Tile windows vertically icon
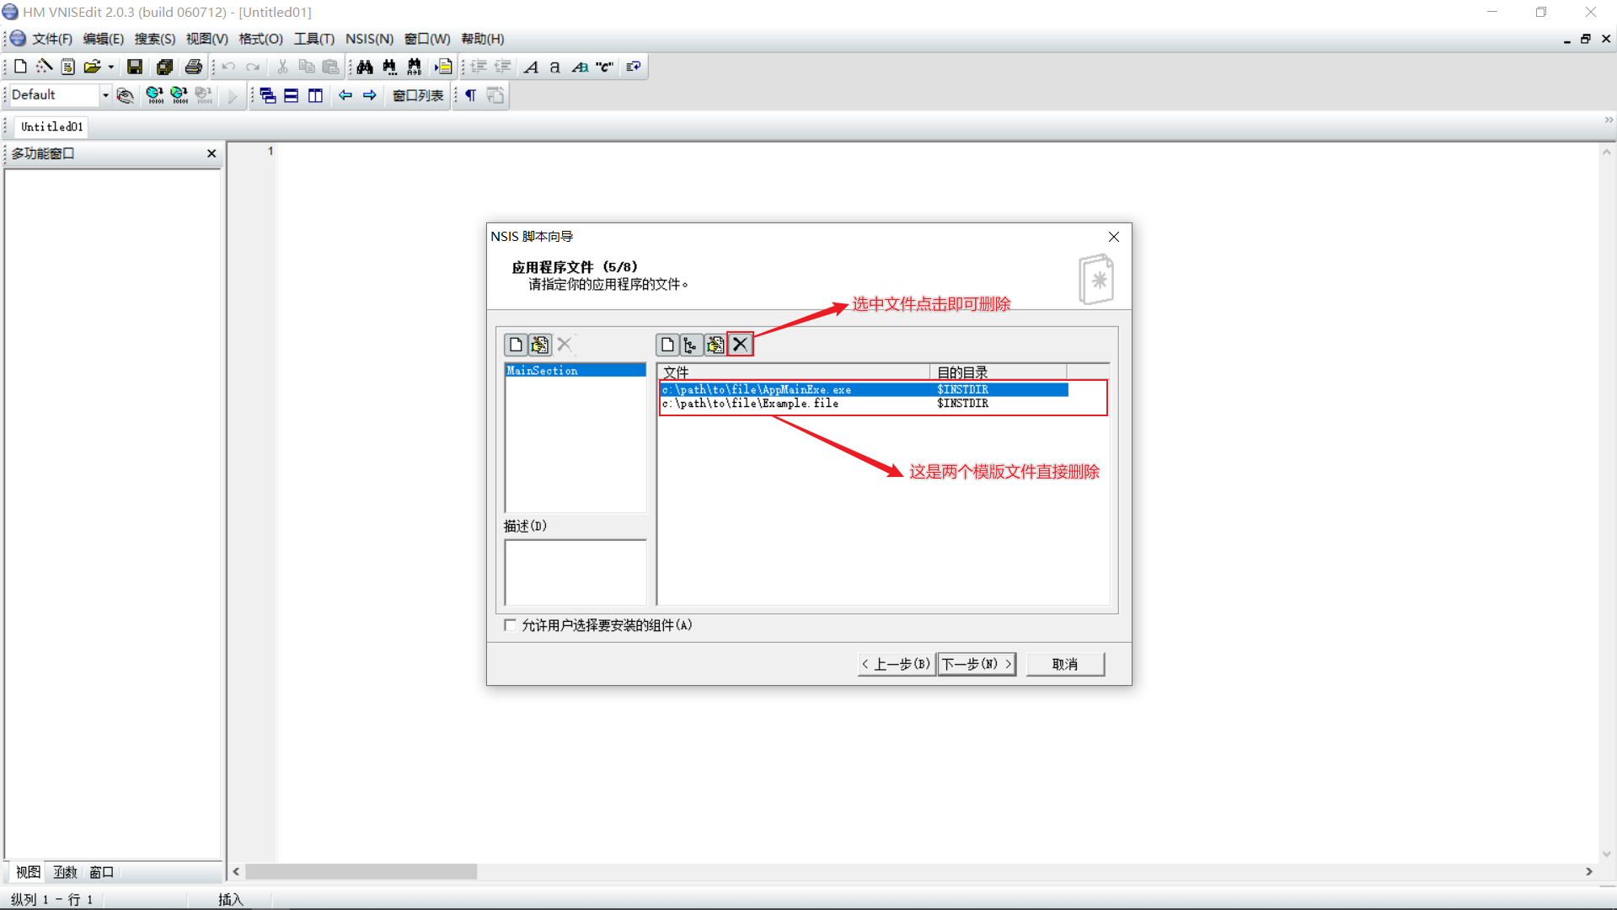The height and width of the screenshot is (910, 1617). coord(316,95)
